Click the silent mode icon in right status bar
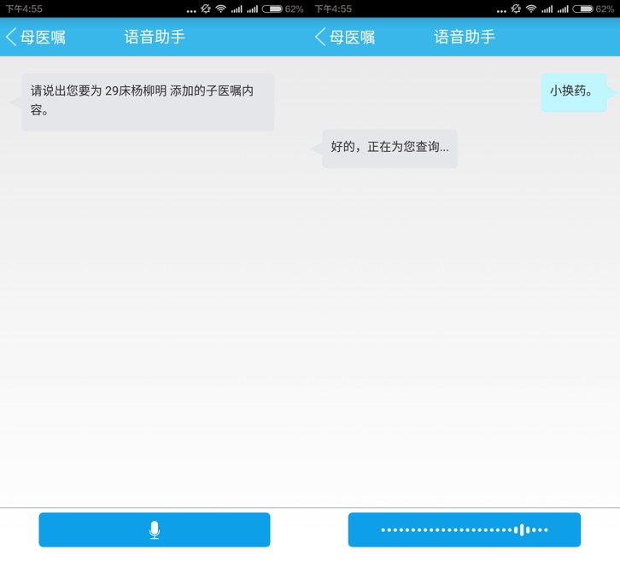This screenshot has height=567, width=620. pyautogui.click(x=516, y=9)
